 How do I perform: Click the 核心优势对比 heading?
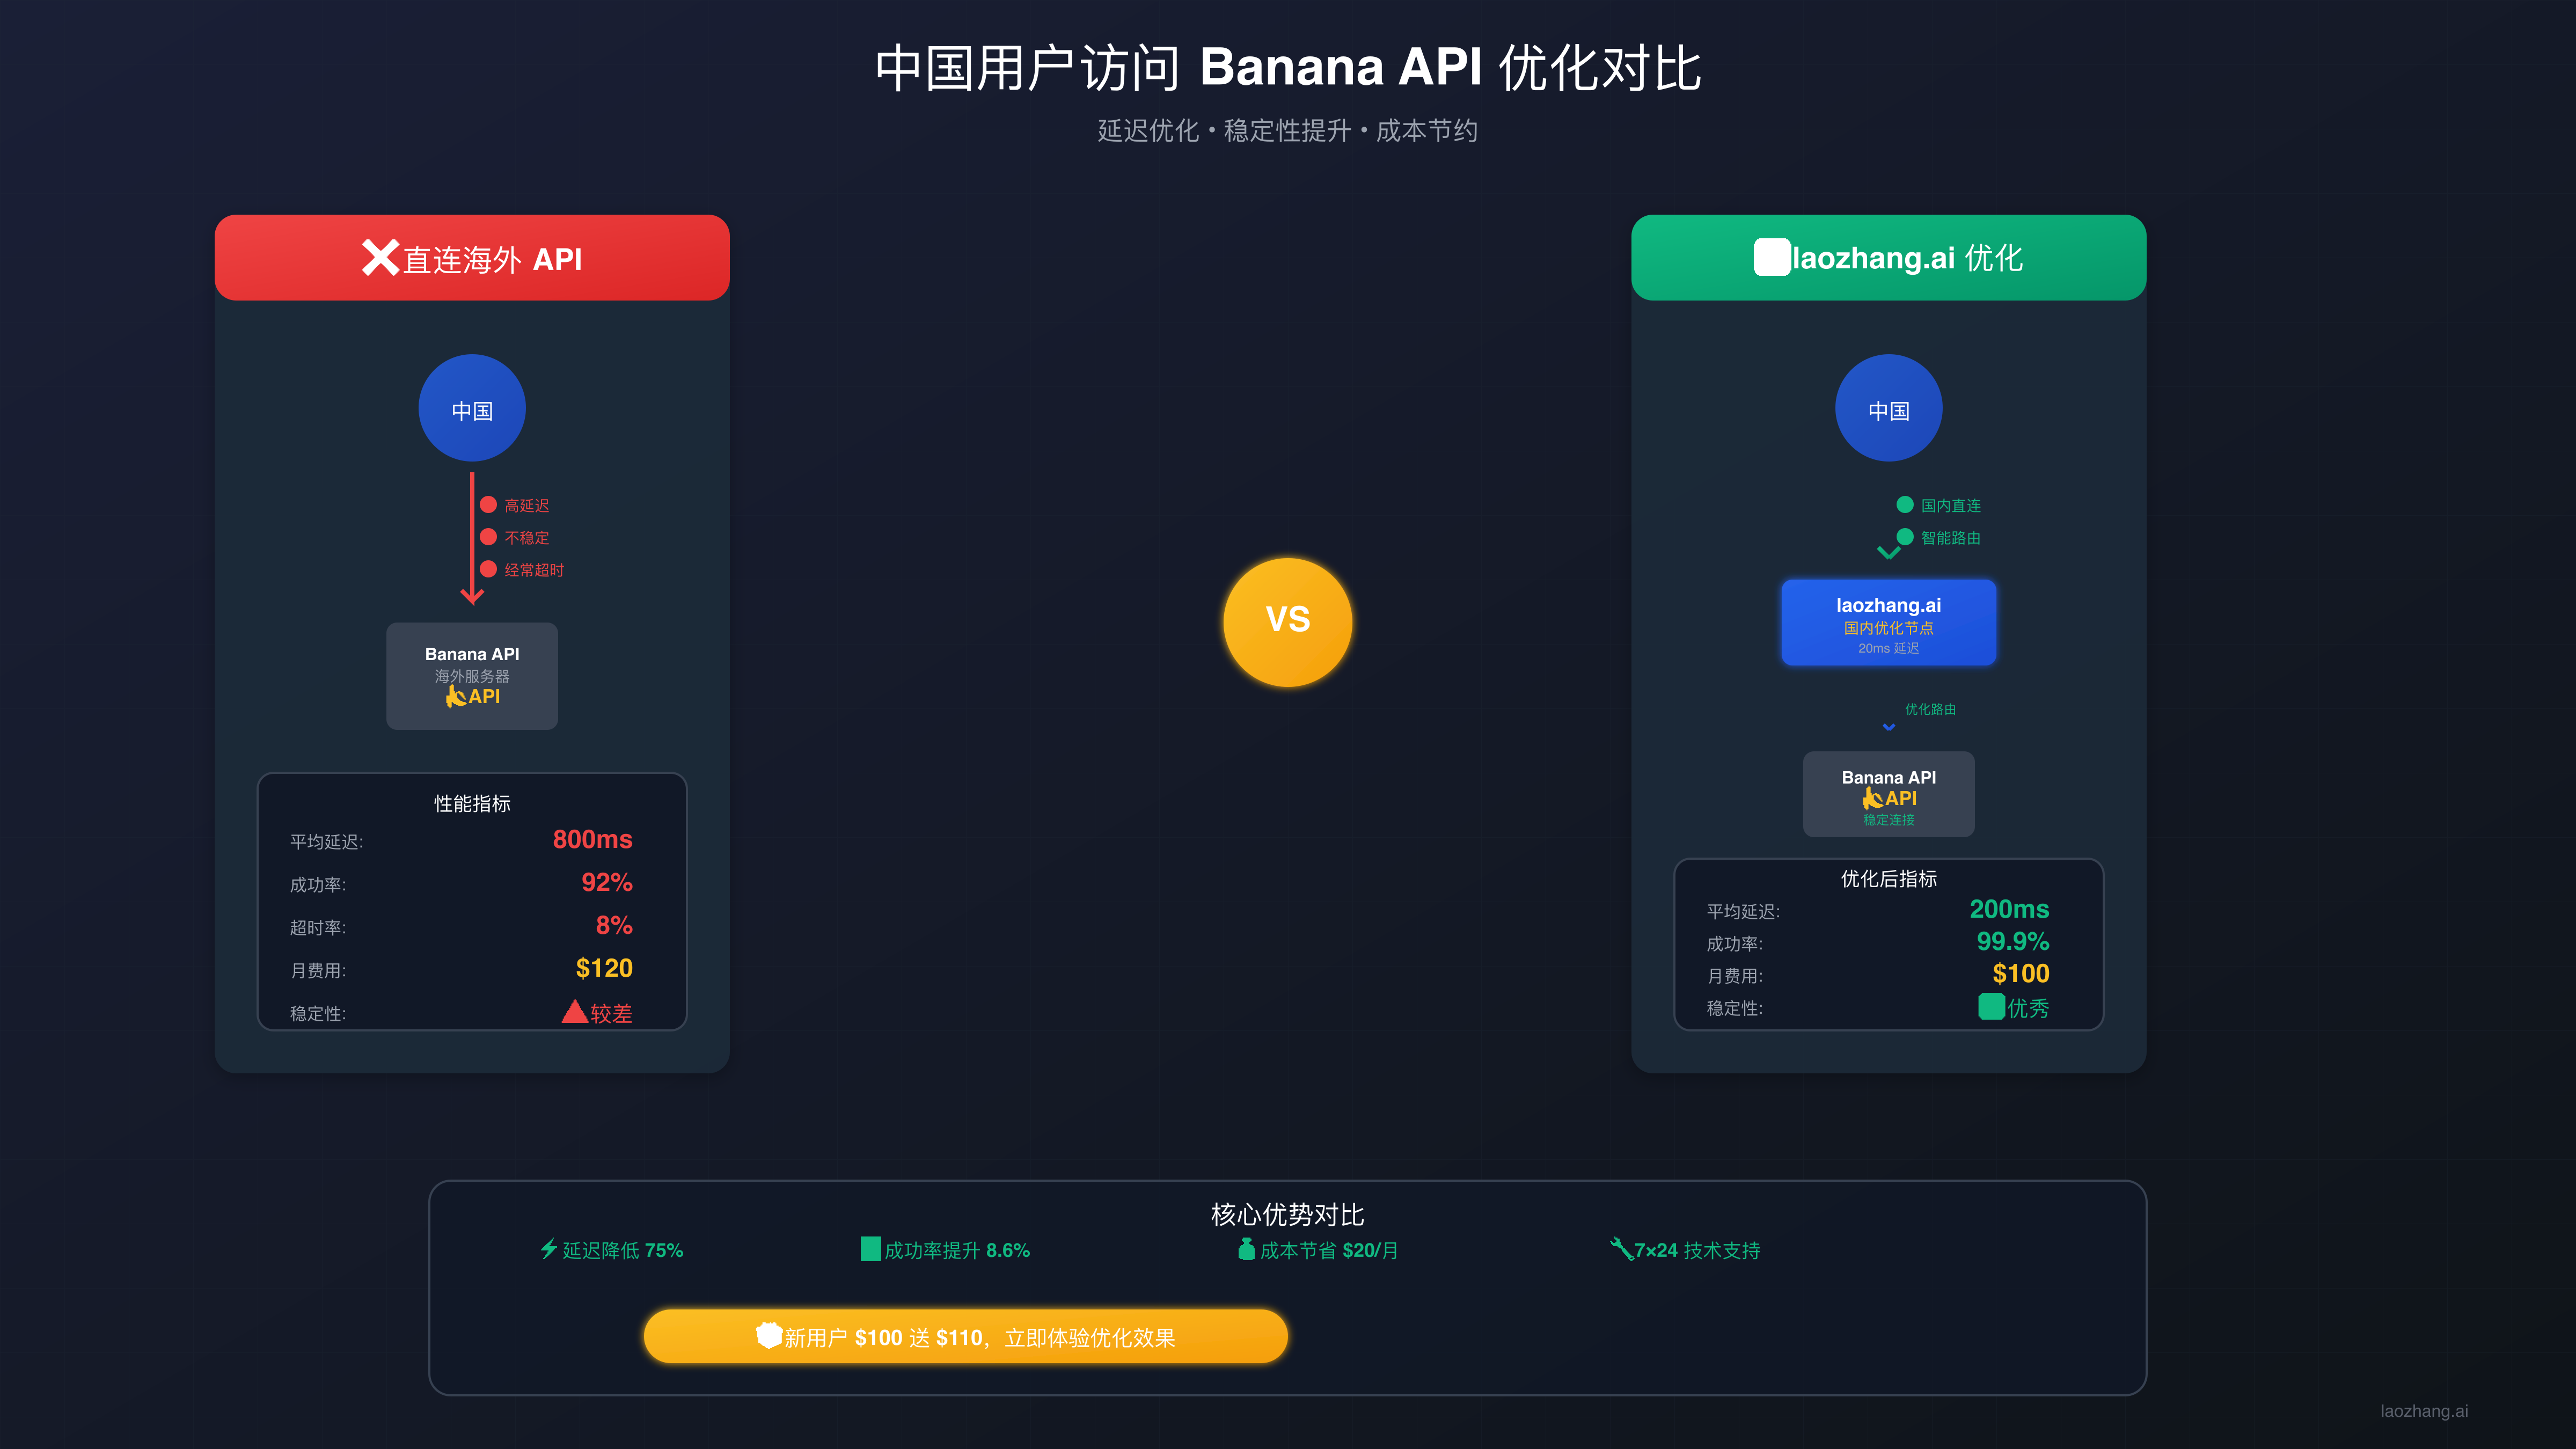coord(1287,1214)
